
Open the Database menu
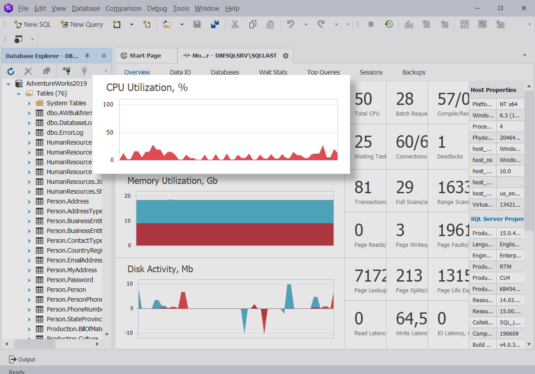click(86, 8)
